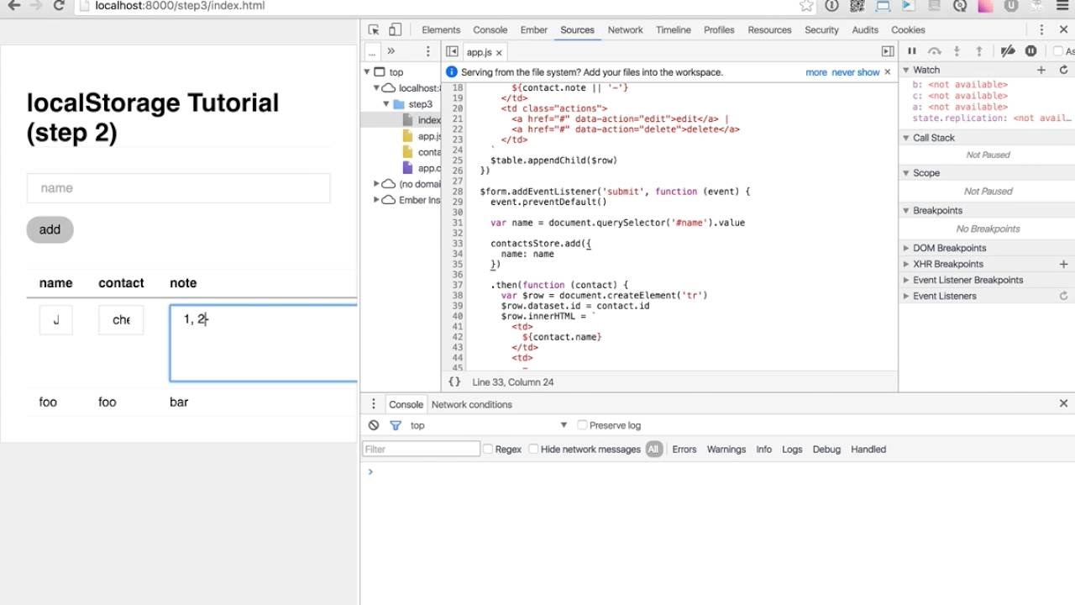Reload the page in the browser
Viewport: 1075px width, 605px height.
59,6
